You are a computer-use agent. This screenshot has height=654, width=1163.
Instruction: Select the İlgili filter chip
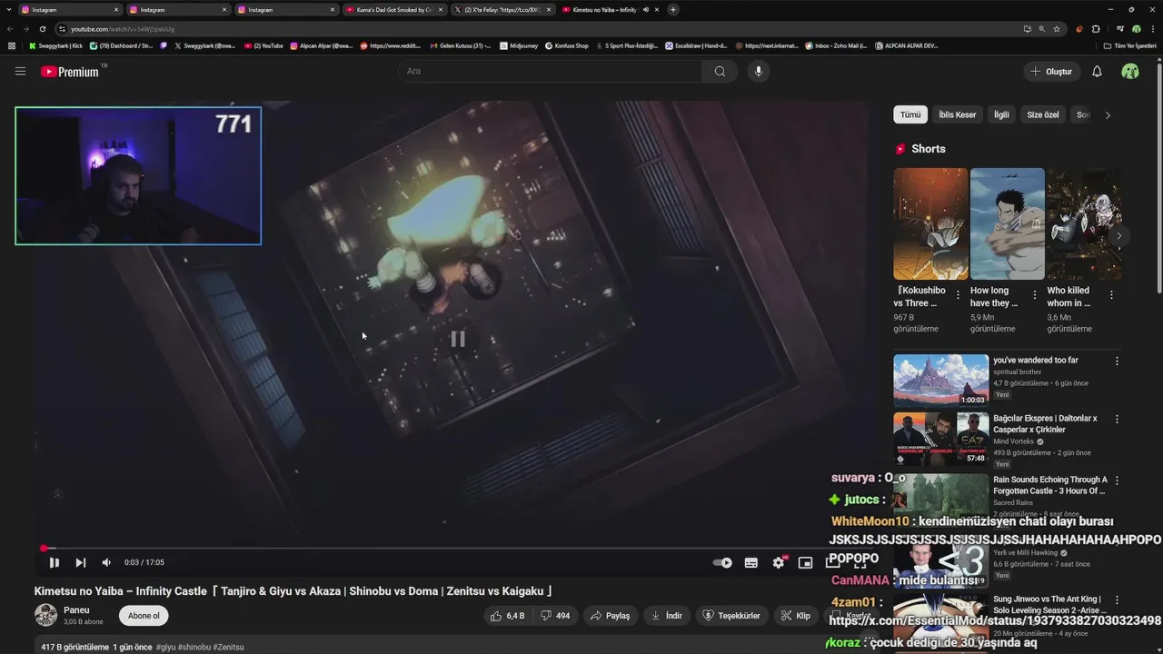pos(1001,114)
